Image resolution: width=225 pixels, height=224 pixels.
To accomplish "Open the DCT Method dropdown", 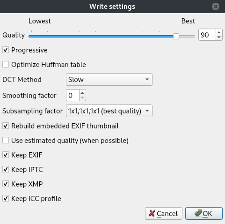I will [x=109, y=79].
